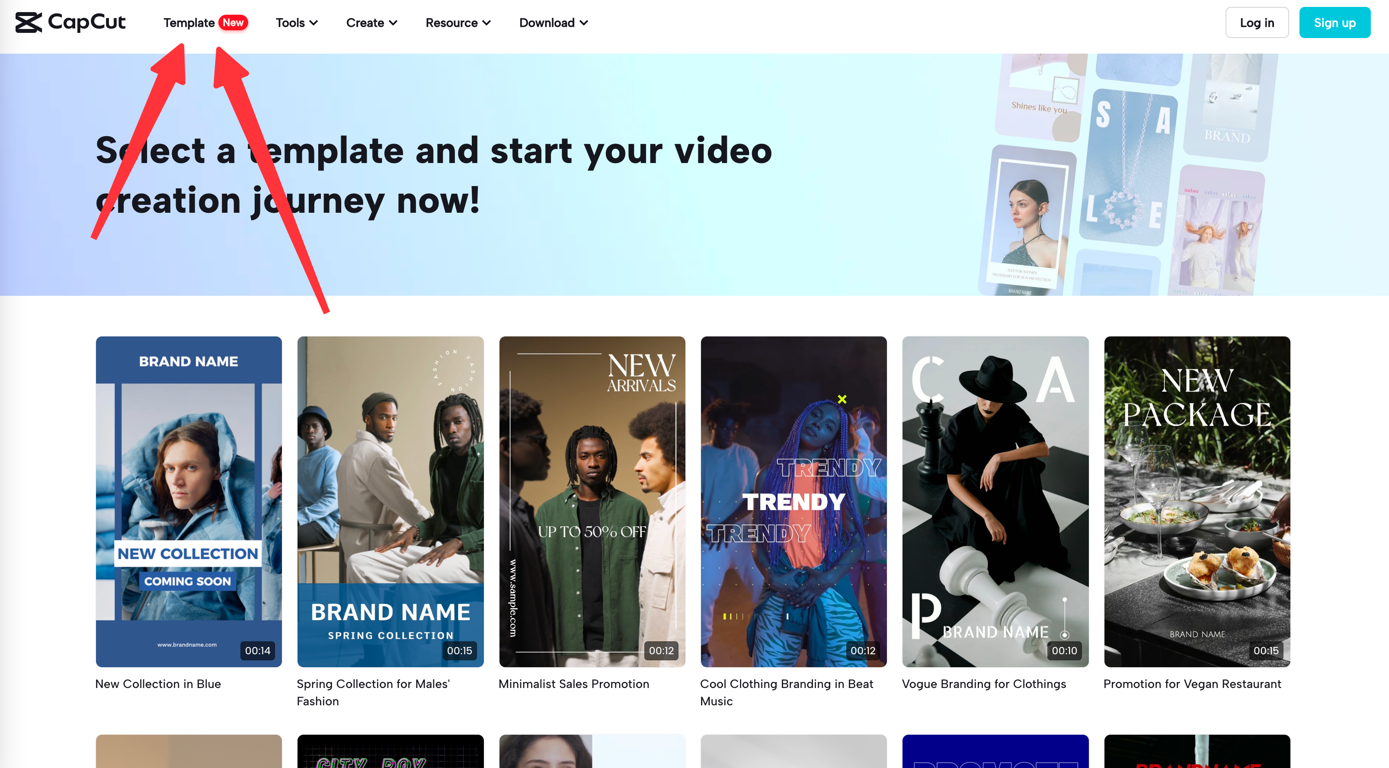Expand the Tools dropdown
The width and height of the screenshot is (1389, 768).
(297, 22)
